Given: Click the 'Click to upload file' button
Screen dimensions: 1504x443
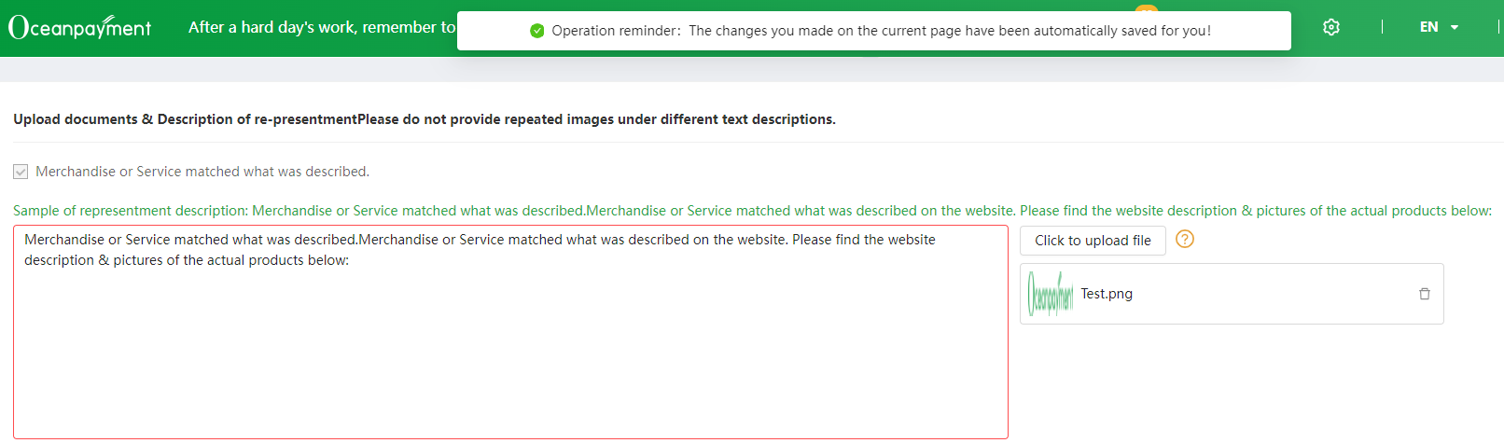Looking at the screenshot, I should [x=1093, y=241].
